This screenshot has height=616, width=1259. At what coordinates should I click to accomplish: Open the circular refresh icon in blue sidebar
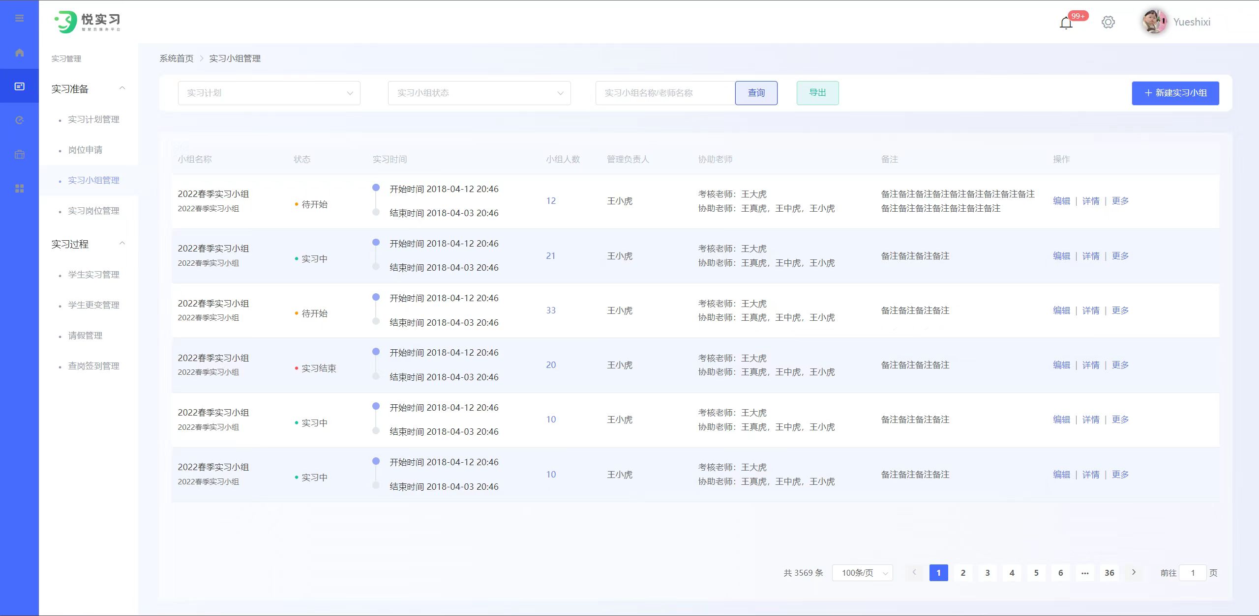click(19, 120)
